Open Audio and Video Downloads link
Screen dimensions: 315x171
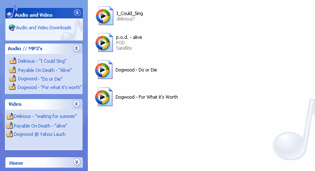44,28
